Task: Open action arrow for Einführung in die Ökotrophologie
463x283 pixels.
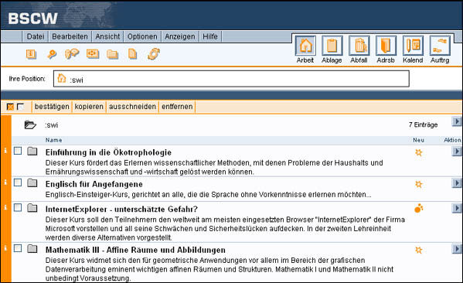Action: (x=457, y=152)
